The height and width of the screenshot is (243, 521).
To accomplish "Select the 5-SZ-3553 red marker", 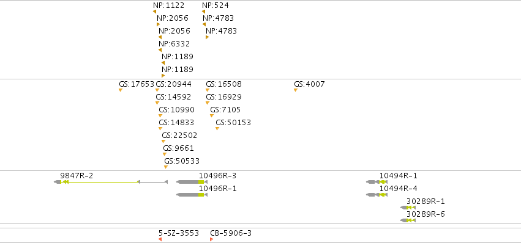I will tap(160, 239).
